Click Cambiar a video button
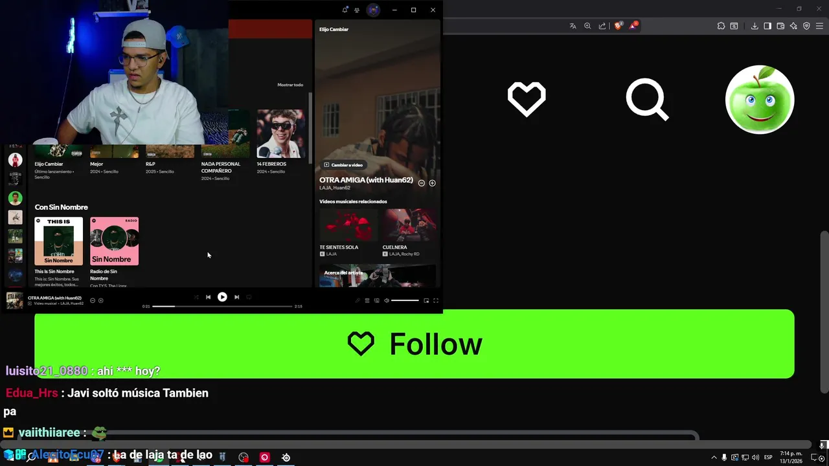829x466 pixels. pos(343,165)
